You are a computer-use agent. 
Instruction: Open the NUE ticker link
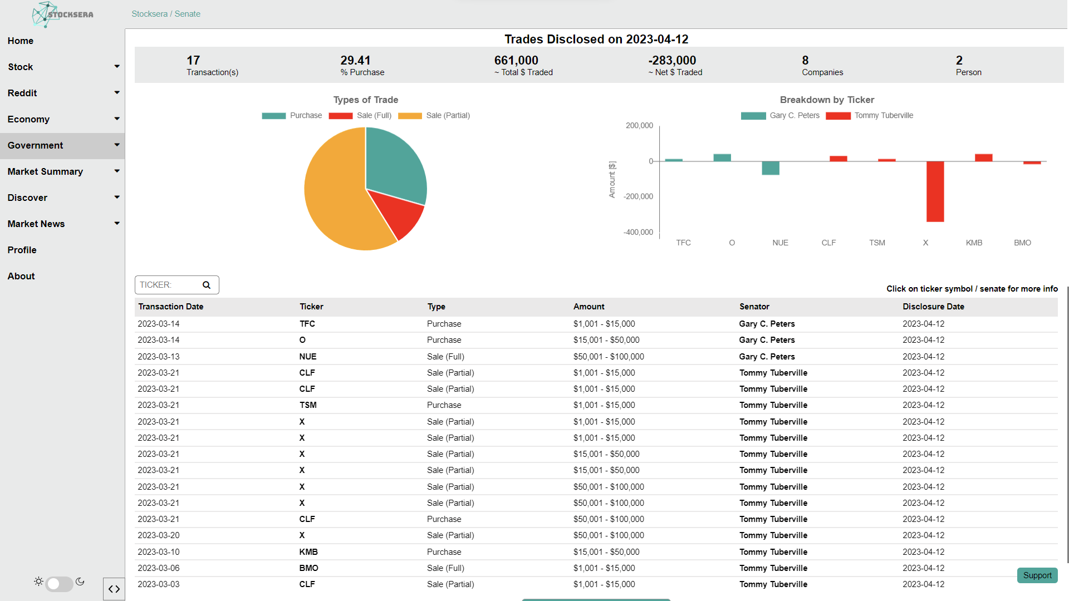coord(308,357)
